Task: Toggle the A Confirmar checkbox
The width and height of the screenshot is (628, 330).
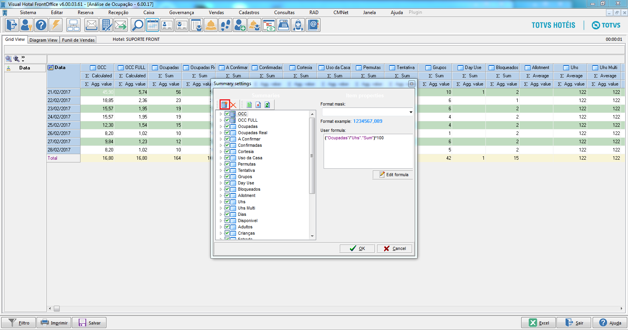Action: pos(227,139)
